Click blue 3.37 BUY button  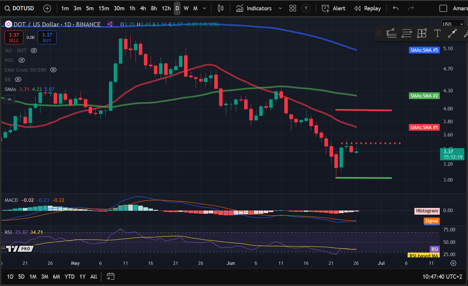click(x=47, y=38)
